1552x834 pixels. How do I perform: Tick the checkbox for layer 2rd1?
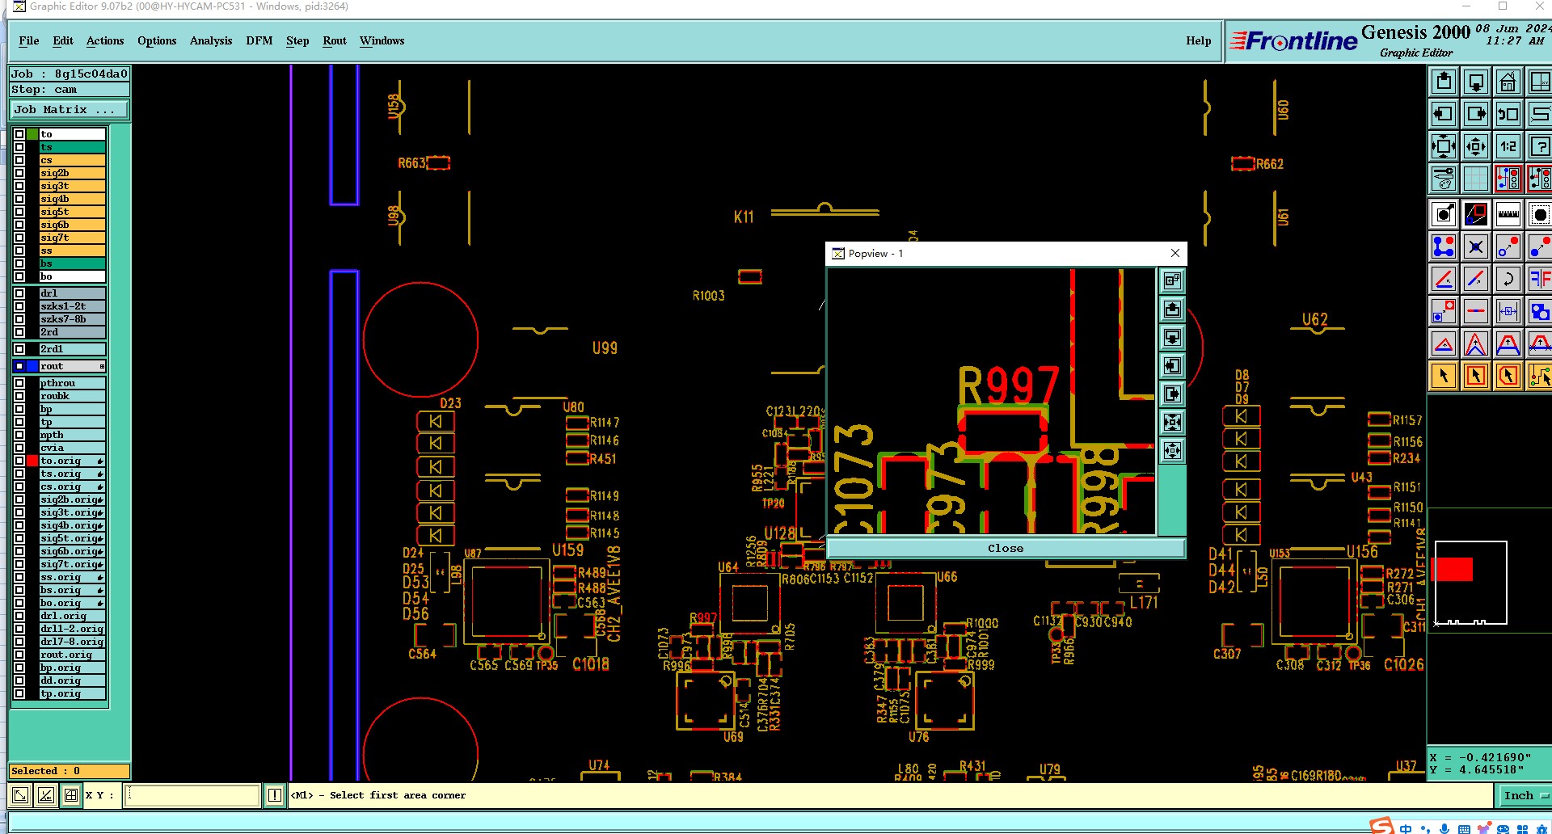point(19,349)
